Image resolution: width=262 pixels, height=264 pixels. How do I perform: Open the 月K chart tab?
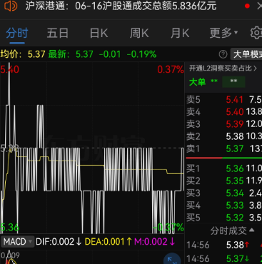pos(180,33)
